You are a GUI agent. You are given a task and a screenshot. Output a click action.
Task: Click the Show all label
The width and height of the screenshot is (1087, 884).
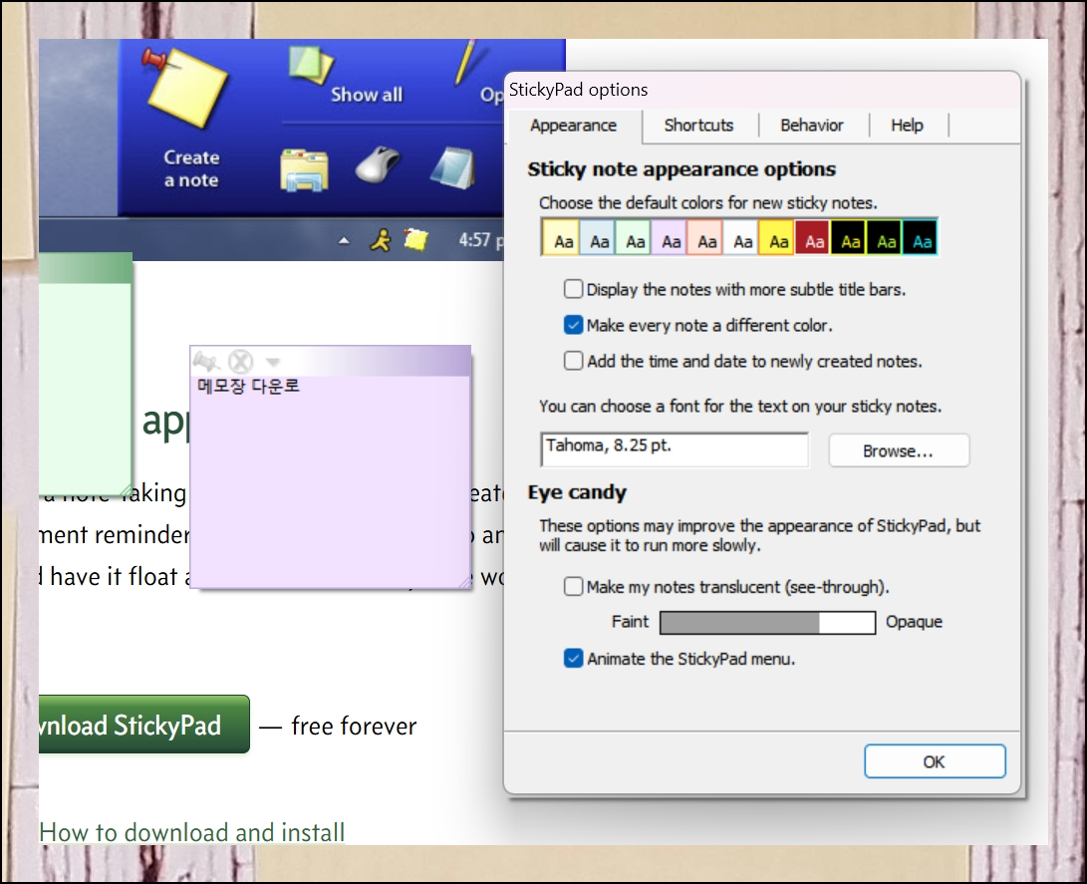[367, 95]
